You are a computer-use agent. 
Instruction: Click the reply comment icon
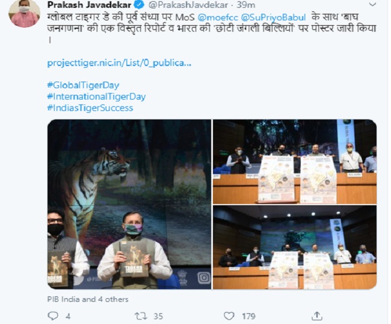click(53, 316)
